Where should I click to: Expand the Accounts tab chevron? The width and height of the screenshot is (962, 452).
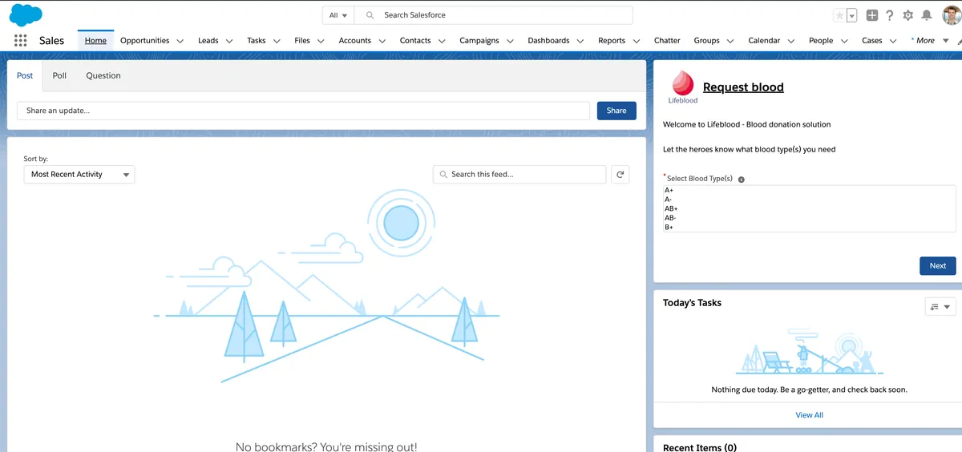pyautogui.click(x=382, y=41)
